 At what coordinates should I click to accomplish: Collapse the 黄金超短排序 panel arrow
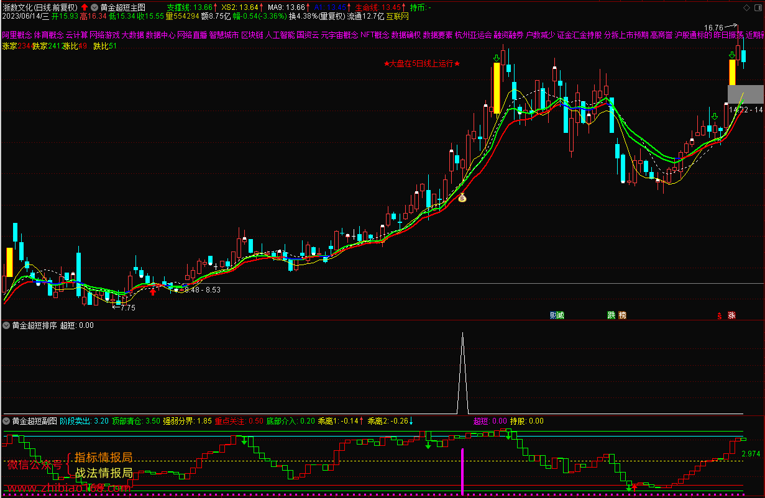click(6, 325)
